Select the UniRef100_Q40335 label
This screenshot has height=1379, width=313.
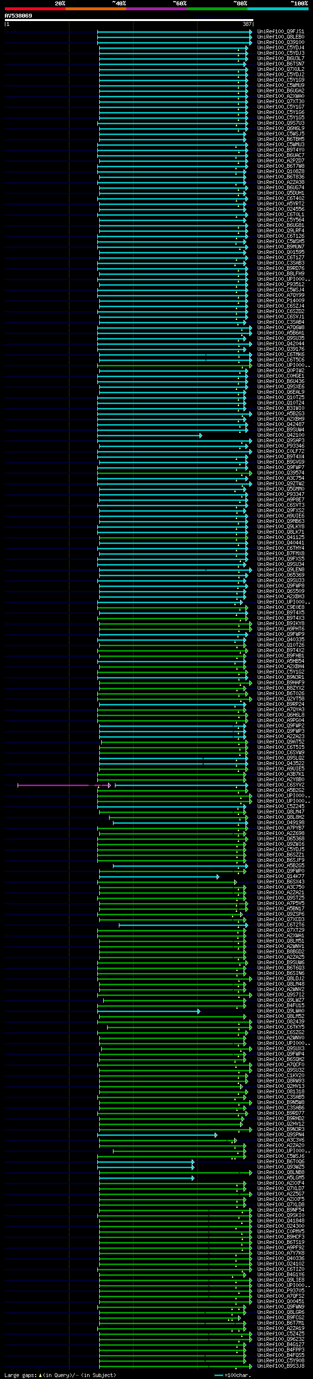[x=280, y=640]
